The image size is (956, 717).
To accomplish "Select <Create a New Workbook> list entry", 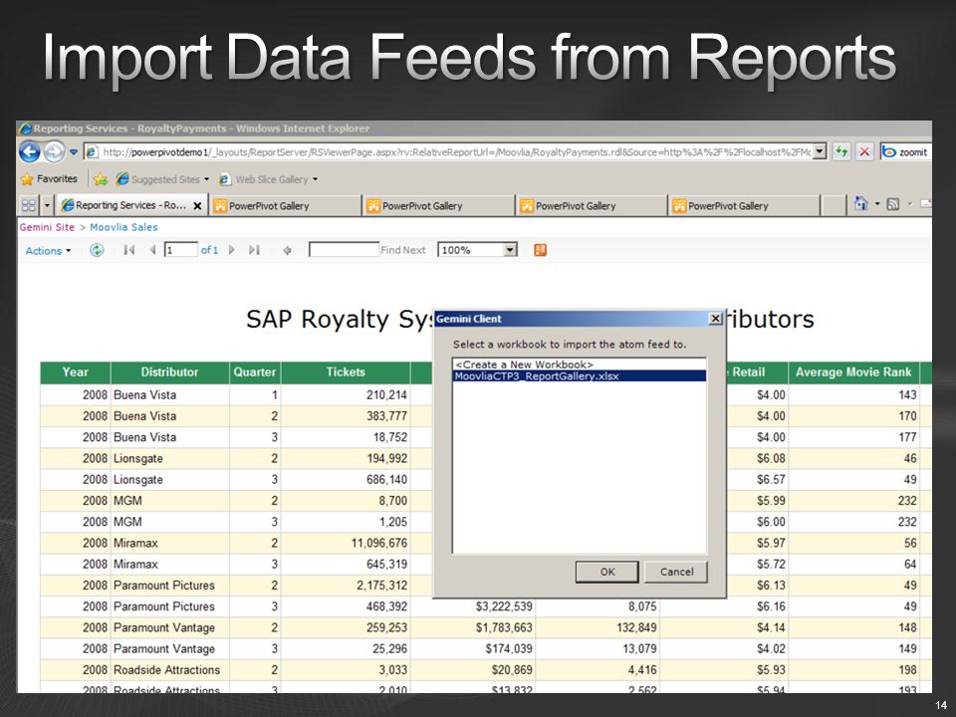I will (580, 364).
